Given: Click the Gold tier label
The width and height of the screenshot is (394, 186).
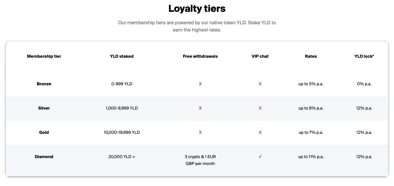Looking at the screenshot, I should (44, 133).
